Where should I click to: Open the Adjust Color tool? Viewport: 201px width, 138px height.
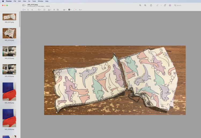coord(54,10)
